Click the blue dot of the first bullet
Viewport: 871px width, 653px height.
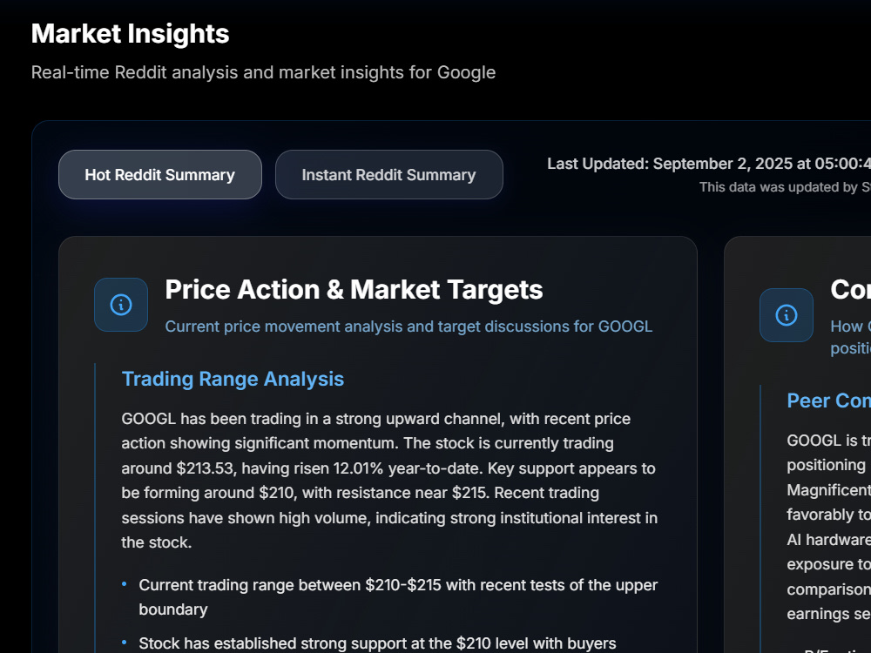tap(125, 584)
